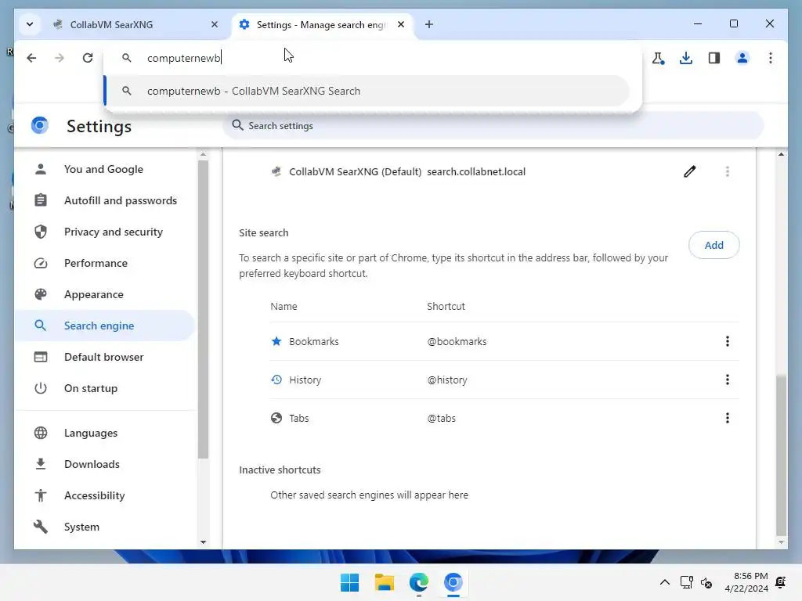The height and width of the screenshot is (601, 802).
Task: Open more actions for CollabVM SearXNG
Action: tap(728, 171)
